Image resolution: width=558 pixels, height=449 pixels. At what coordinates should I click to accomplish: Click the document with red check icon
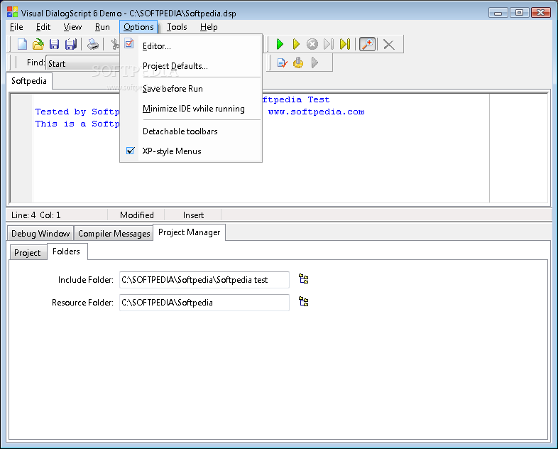click(282, 63)
